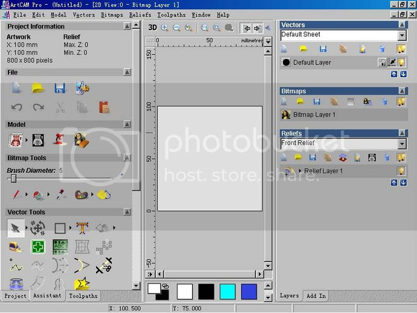Viewport: 417px width, 313px height.
Task: Select the Create Vector Text T tool
Action: [x=82, y=228]
